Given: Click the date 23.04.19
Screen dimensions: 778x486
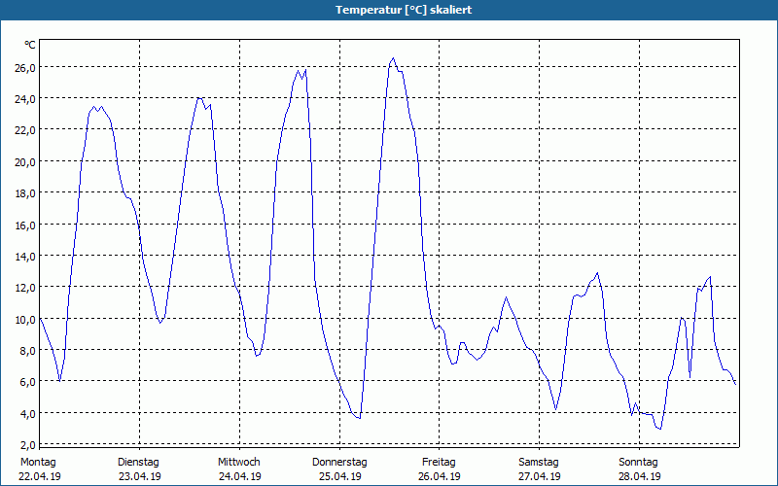Looking at the screenshot, I should [139, 476].
